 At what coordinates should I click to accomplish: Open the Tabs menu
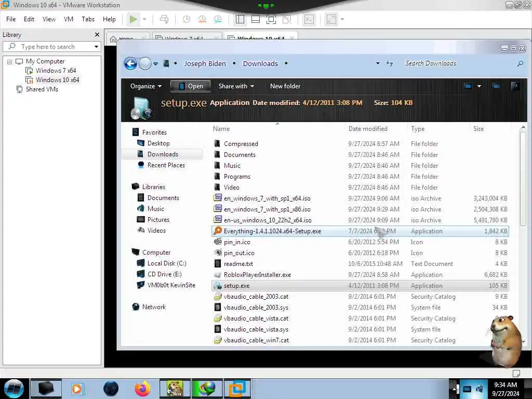88,19
